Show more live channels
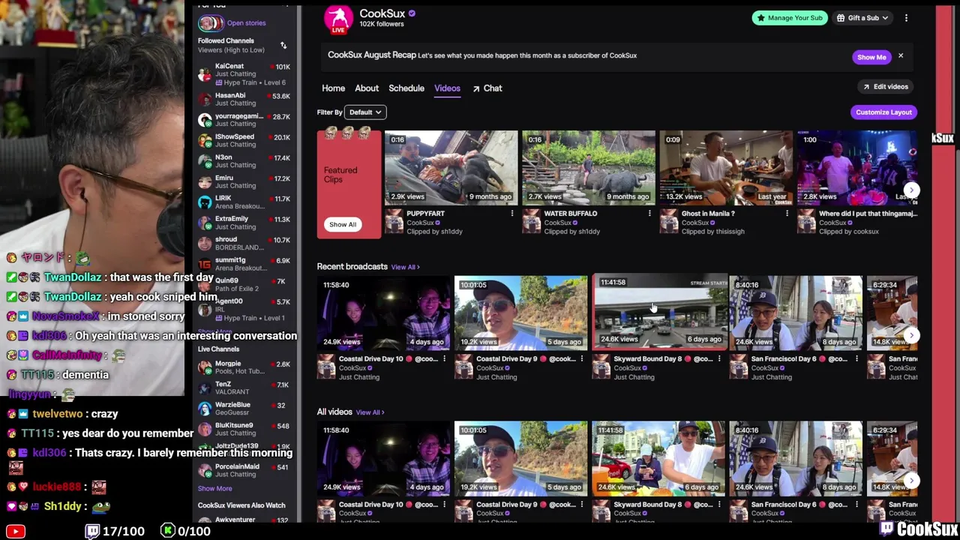This screenshot has width=960, height=540. click(x=214, y=488)
